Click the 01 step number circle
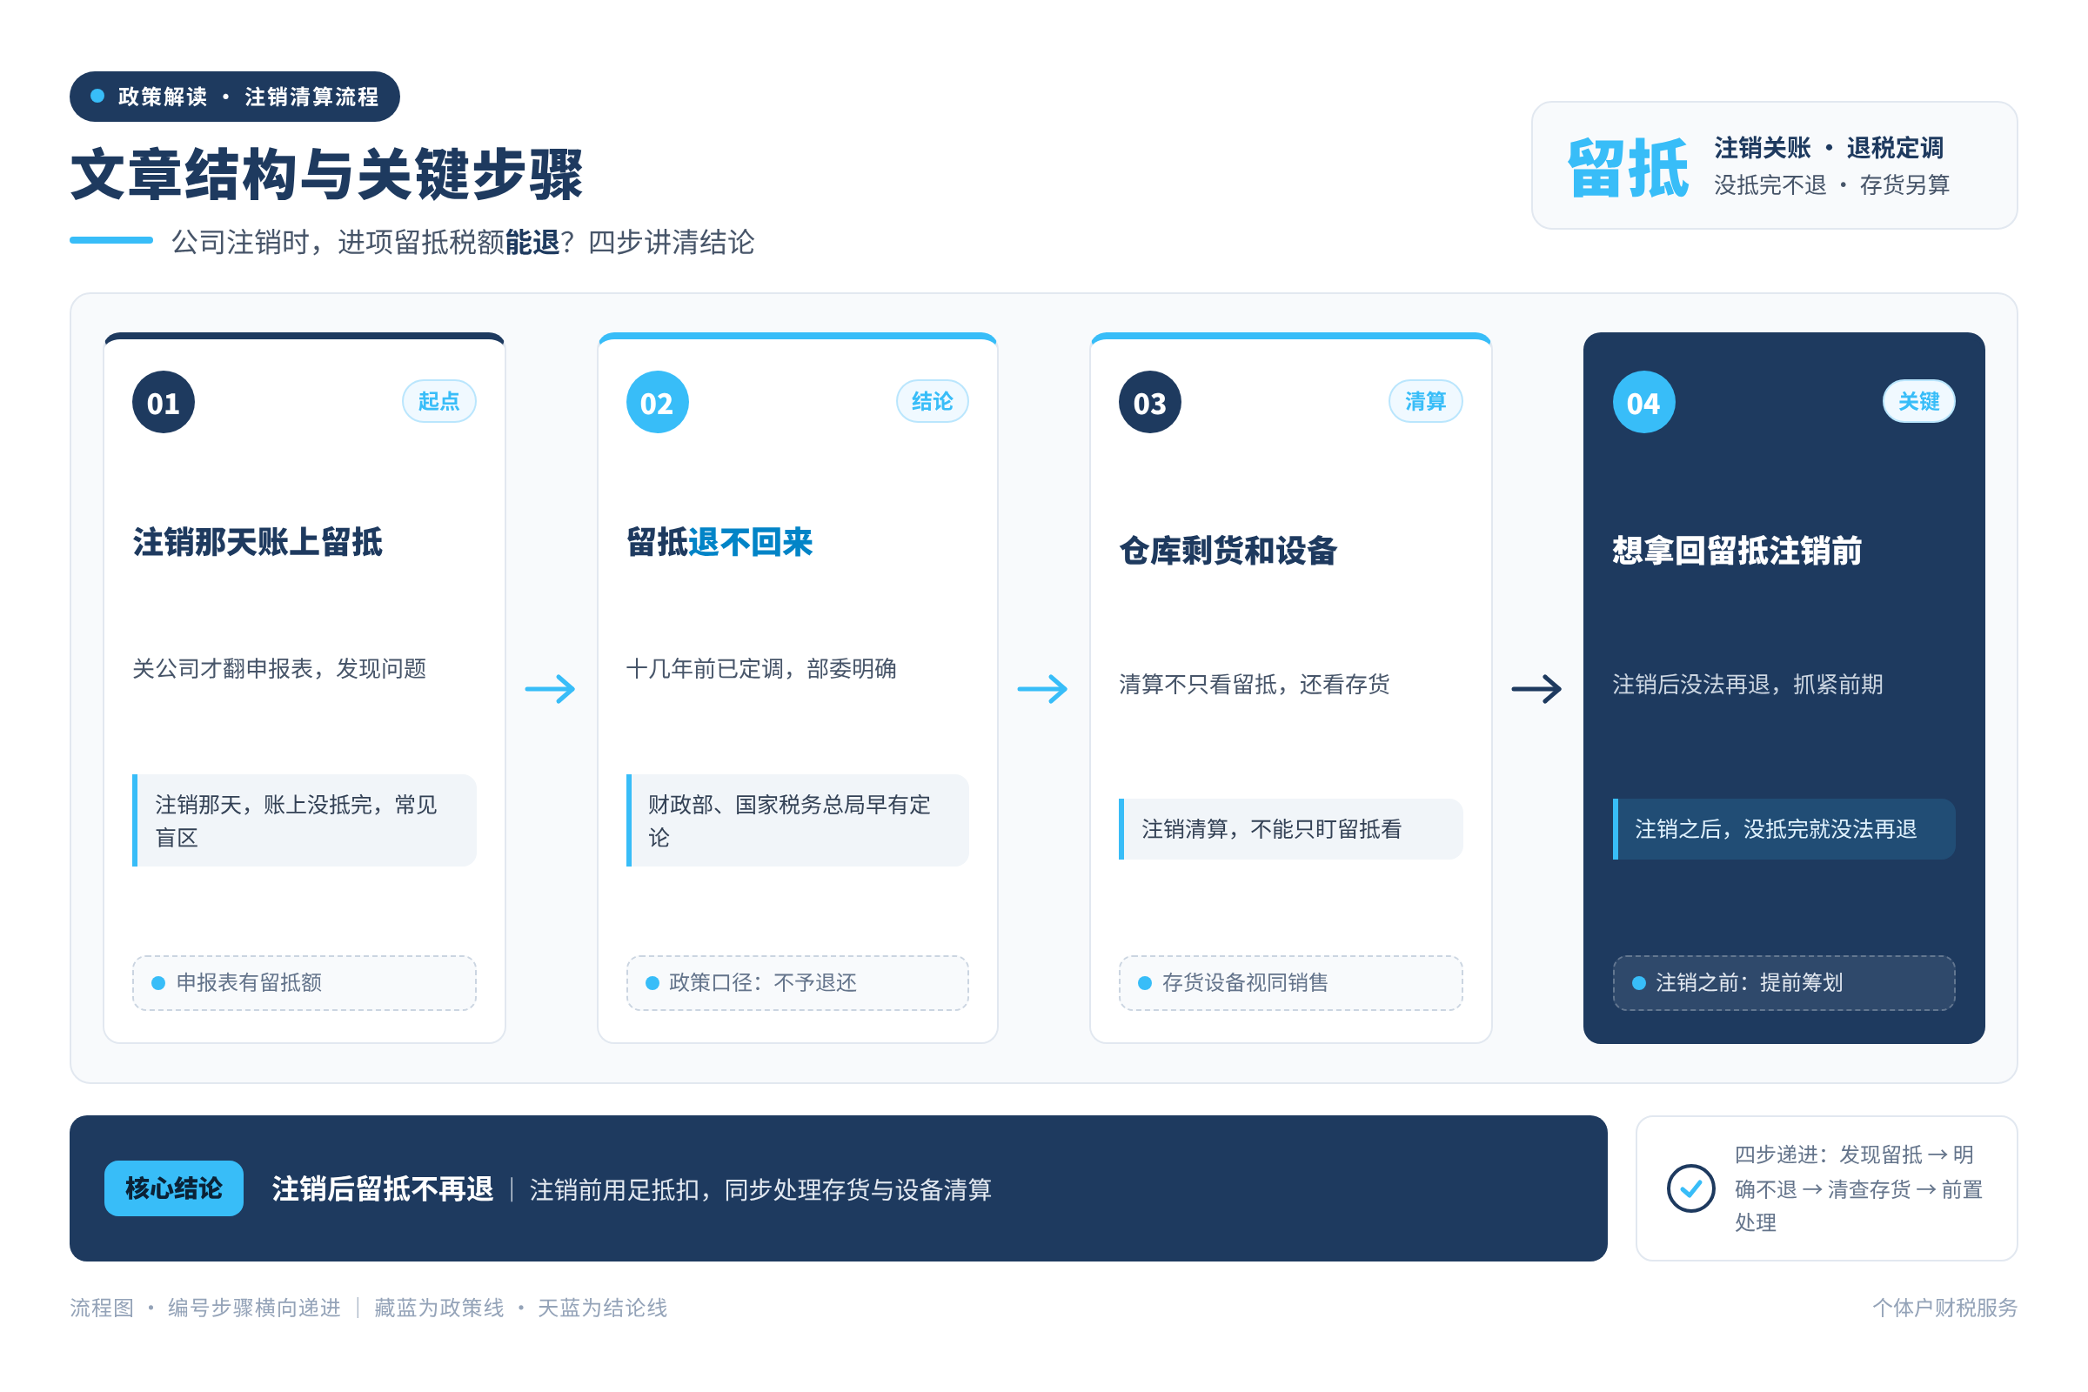This screenshot has height=1392, width=2088. (164, 402)
